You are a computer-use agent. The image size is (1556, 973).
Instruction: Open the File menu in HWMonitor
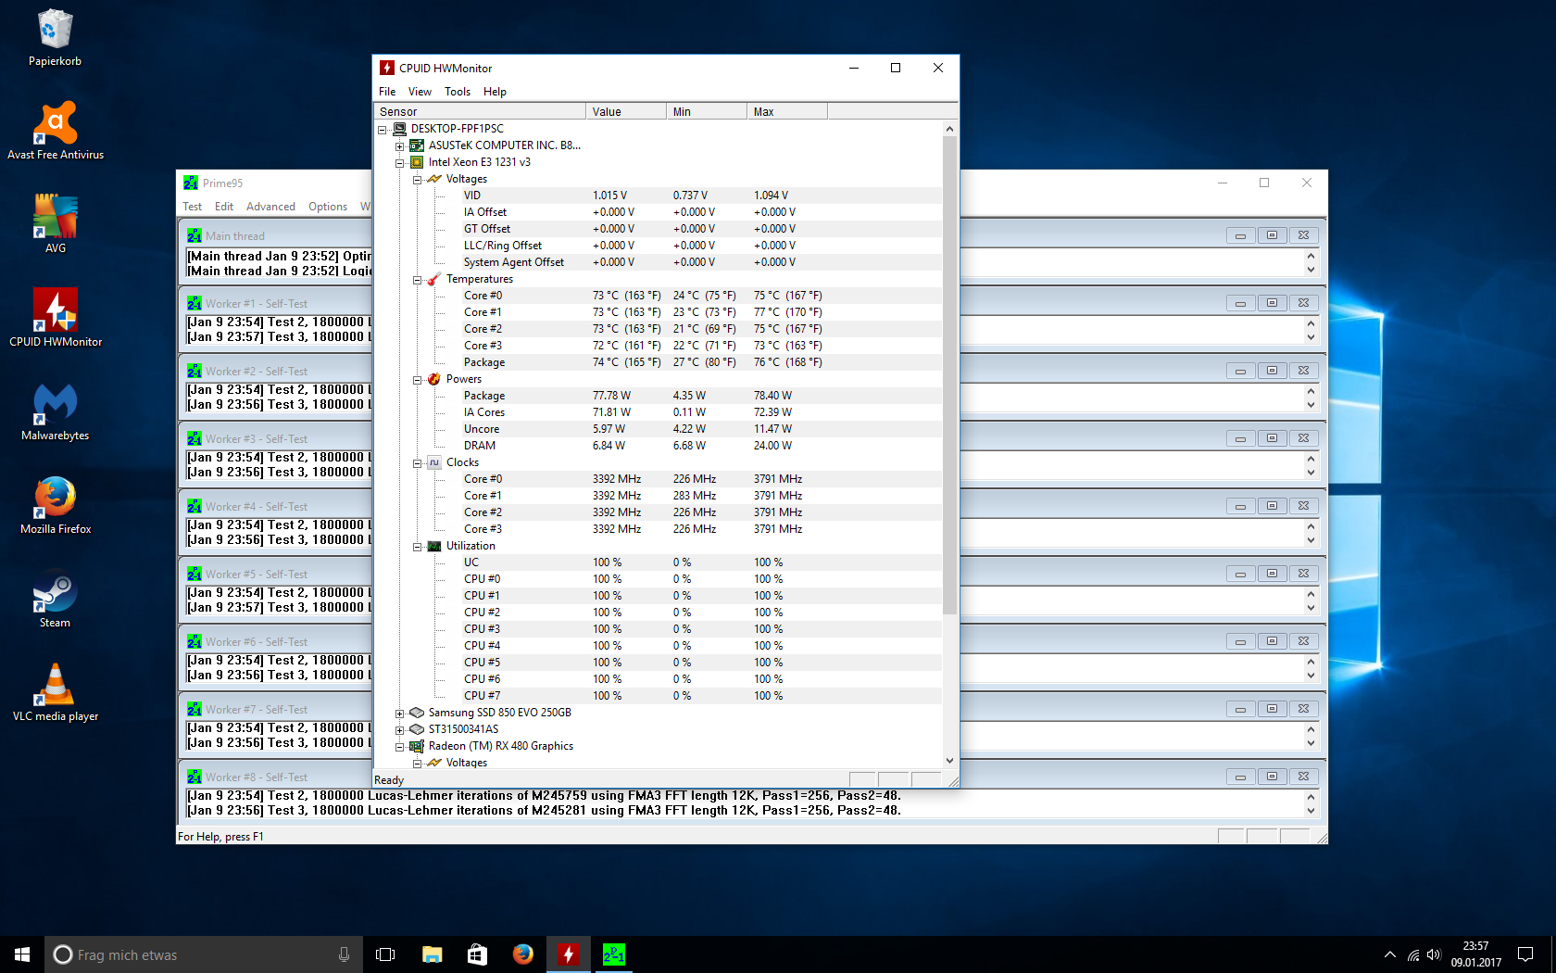tap(387, 92)
